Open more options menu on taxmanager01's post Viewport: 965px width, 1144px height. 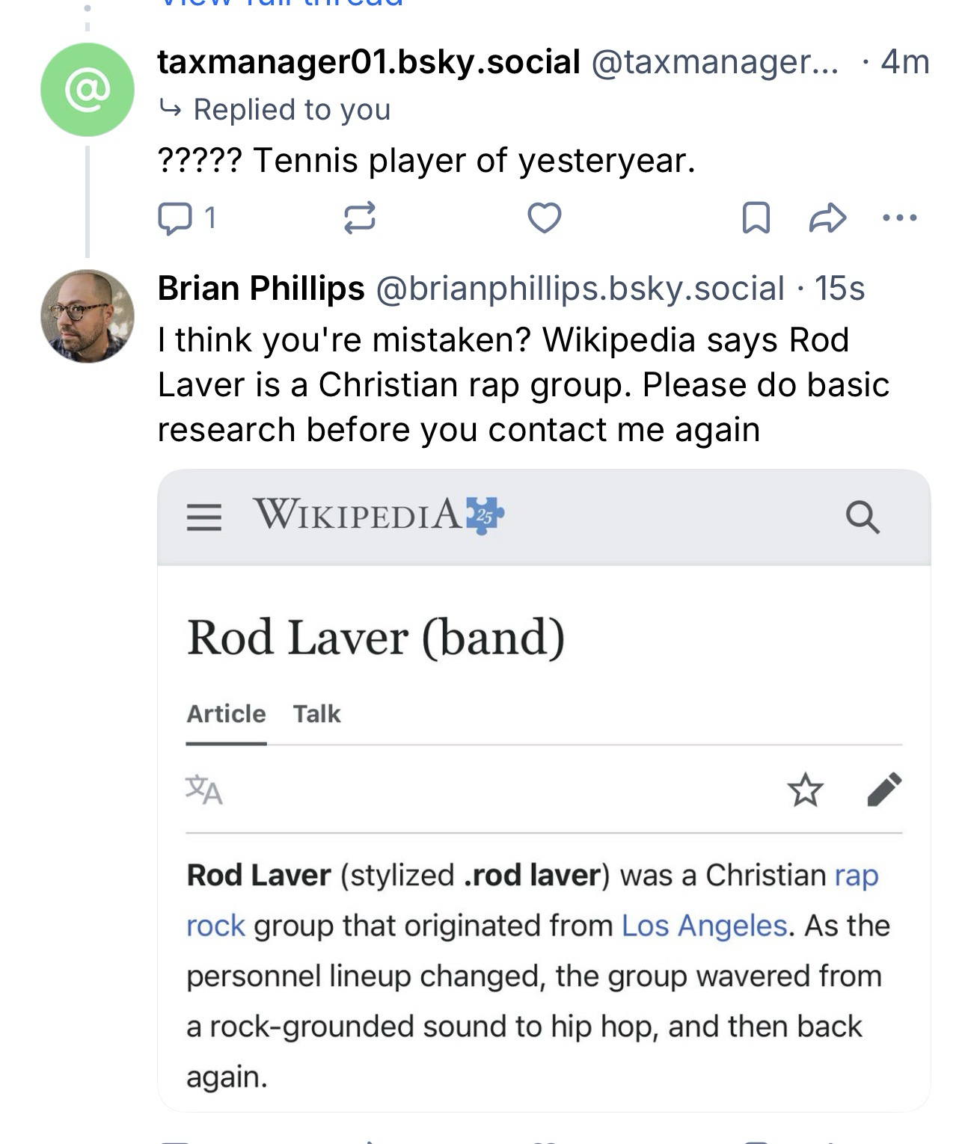coord(899,218)
